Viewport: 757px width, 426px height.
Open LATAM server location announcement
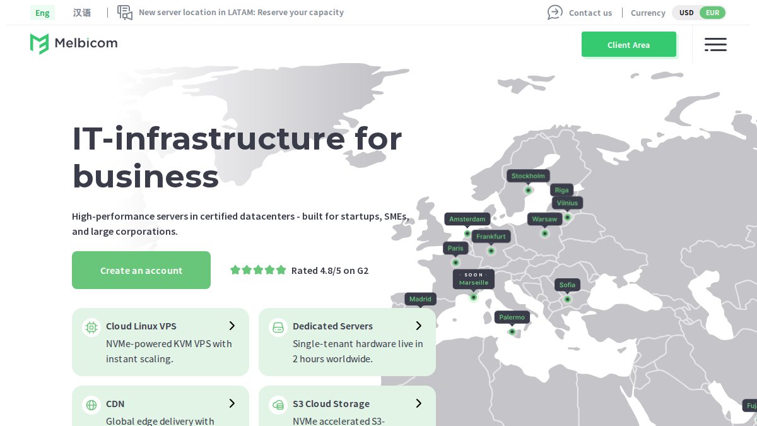tap(242, 13)
